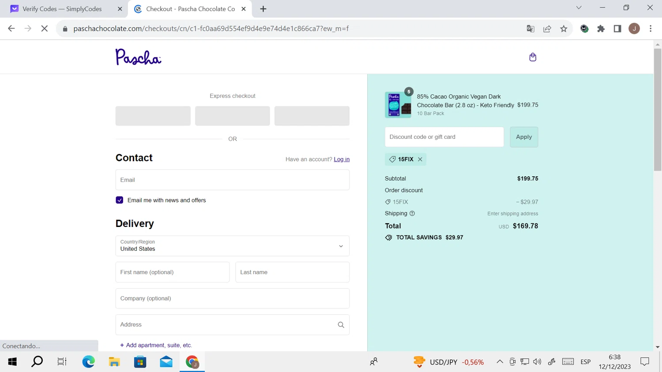The image size is (662, 372).
Task: Click the First name (optional) field
Action: pos(173,272)
